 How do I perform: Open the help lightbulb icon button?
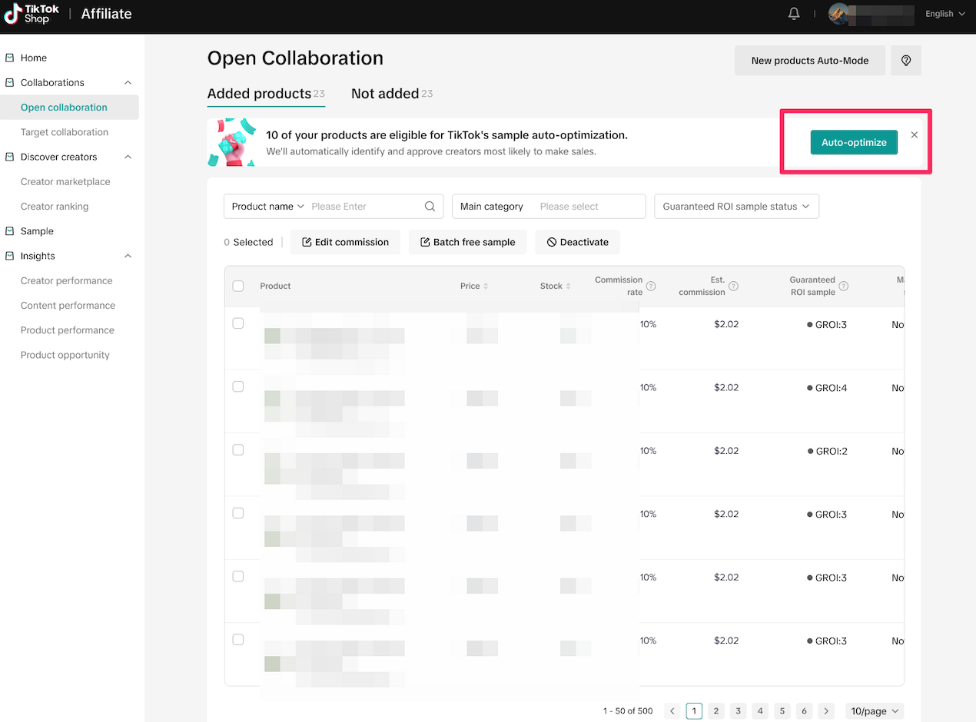905,61
